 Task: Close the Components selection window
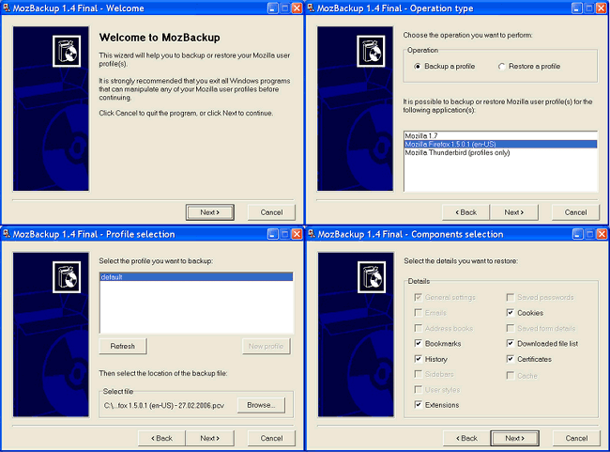[602, 234]
